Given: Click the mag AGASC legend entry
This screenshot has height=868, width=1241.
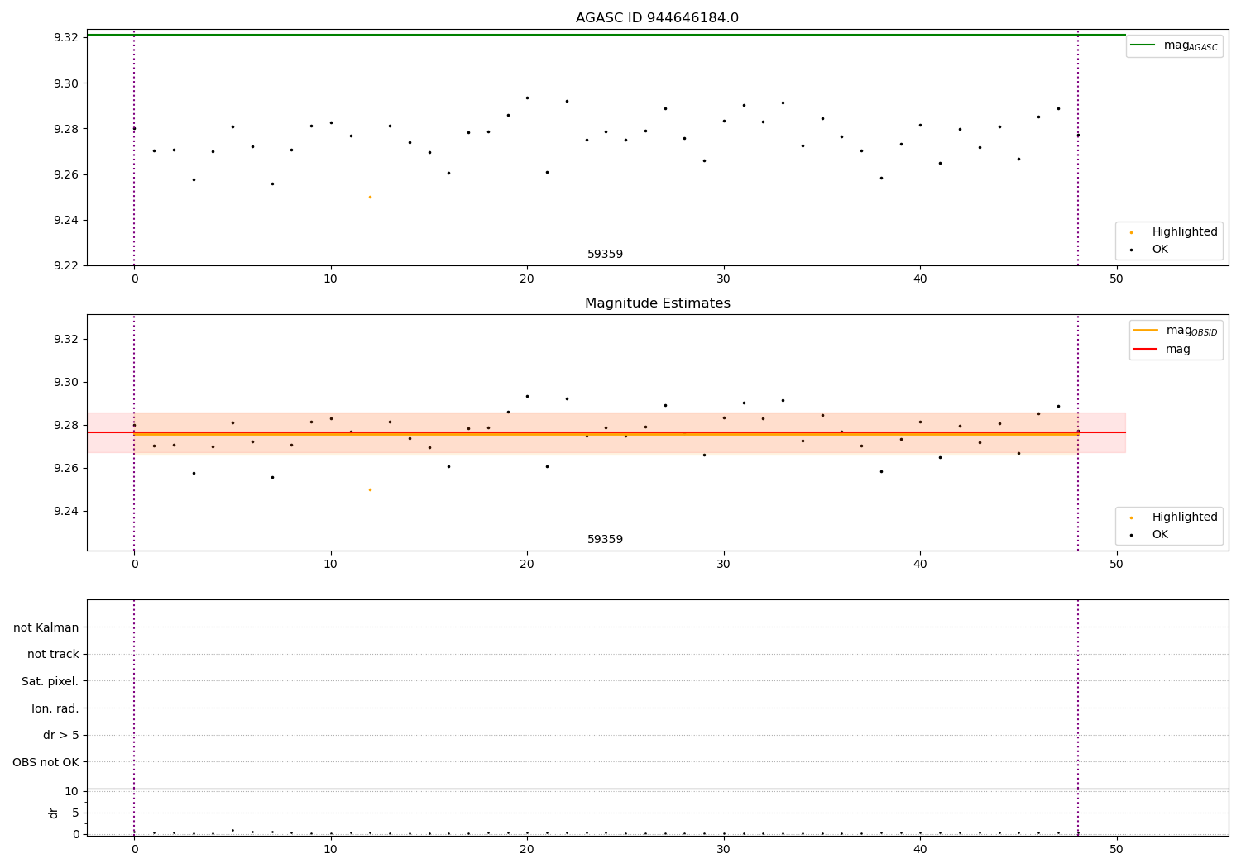Looking at the screenshot, I should tap(1174, 45).
